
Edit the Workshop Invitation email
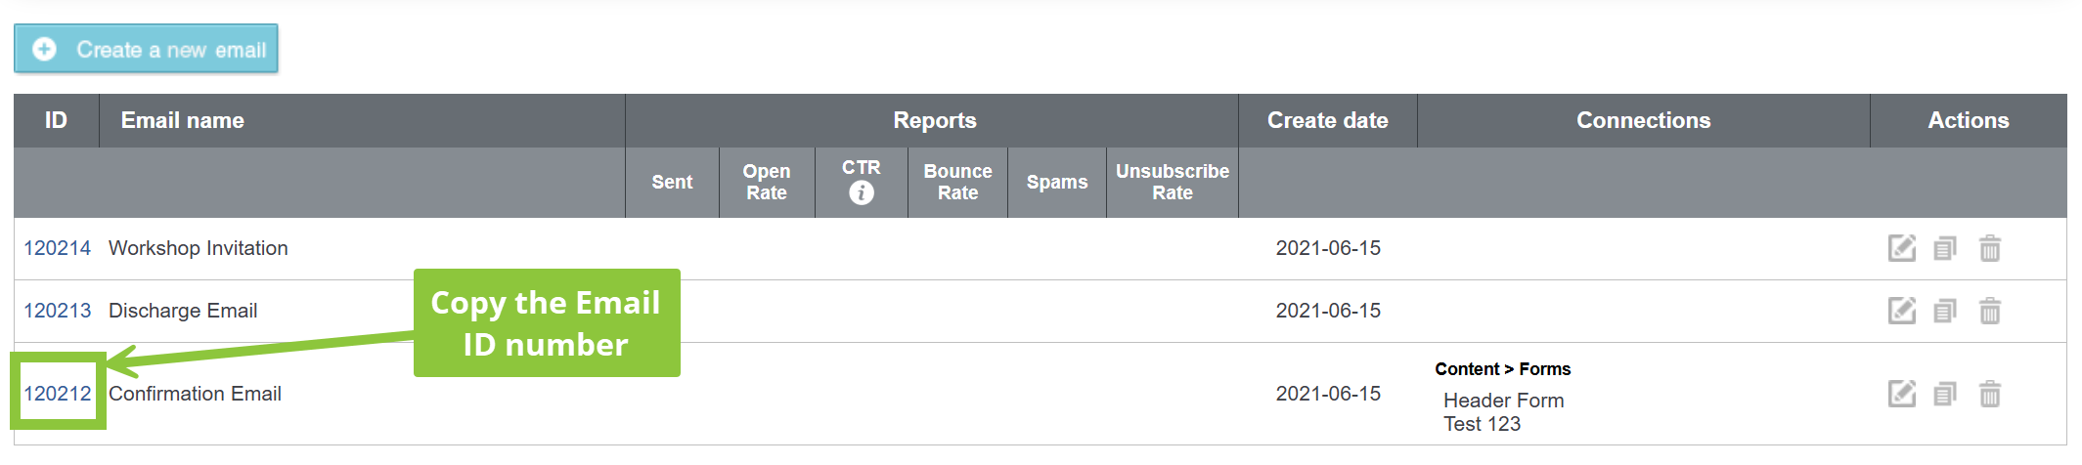(x=1901, y=248)
